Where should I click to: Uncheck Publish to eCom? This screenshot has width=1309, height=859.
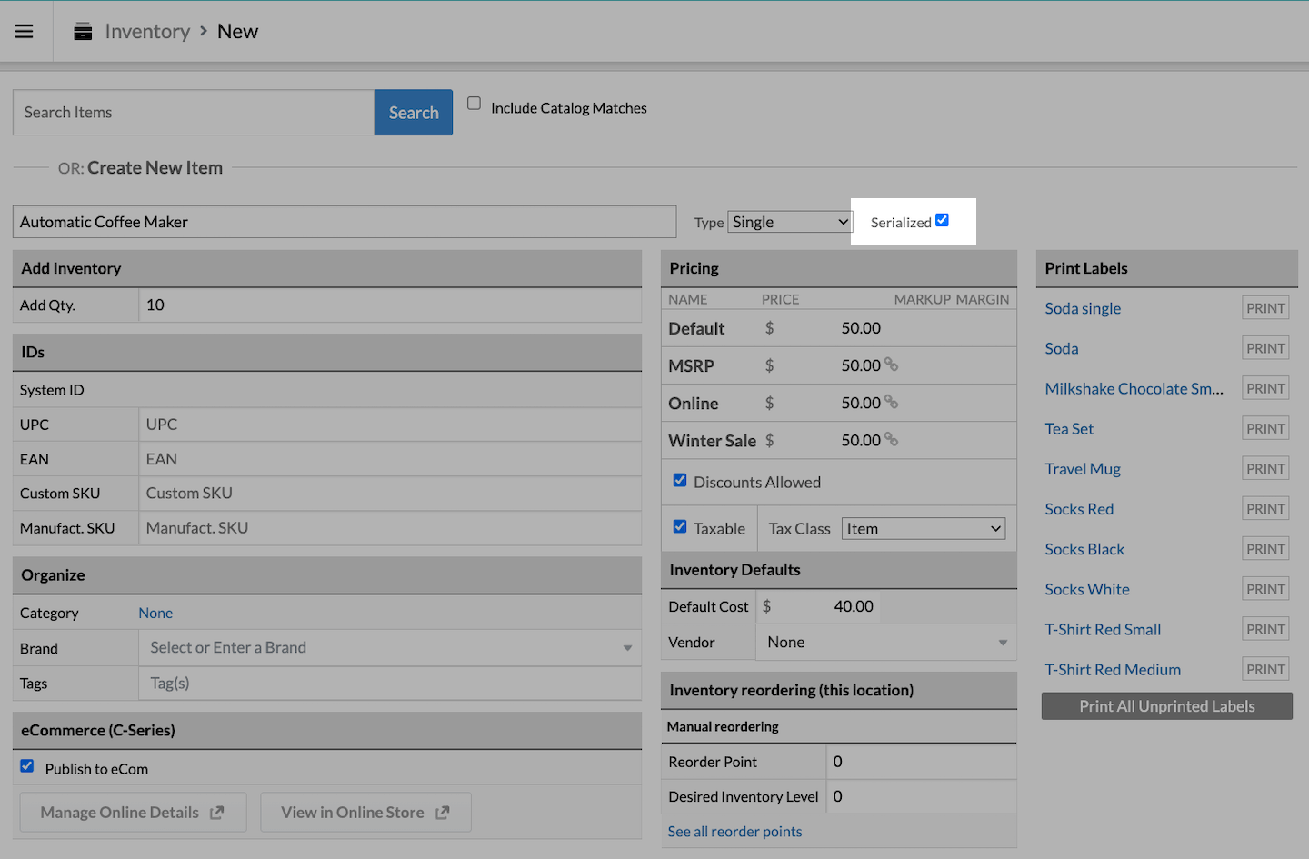point(27,766)
